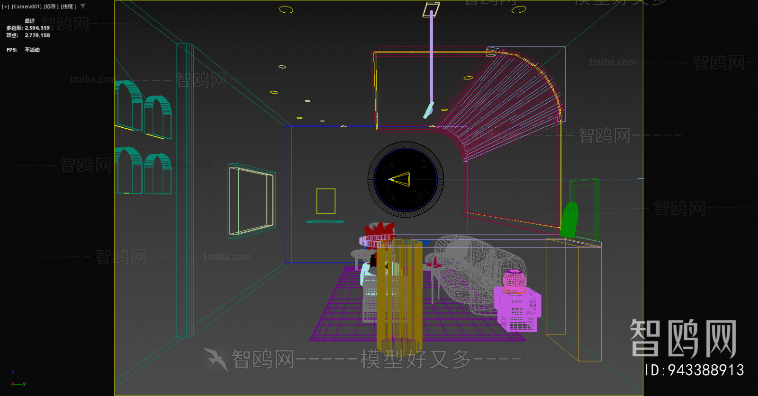Open the 线框 wireframe display menu
Image resolution: width=758 pixels, height=396 pixels.
(68, 7)
